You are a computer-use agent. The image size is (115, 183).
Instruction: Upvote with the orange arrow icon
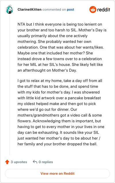point(7,162)
